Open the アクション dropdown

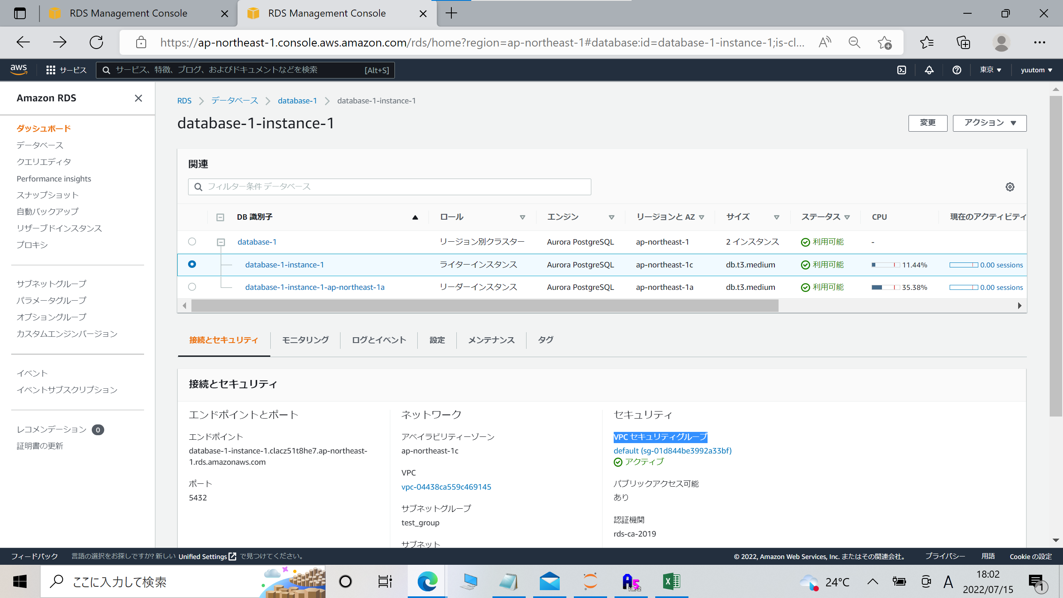(x=990, y=123)
